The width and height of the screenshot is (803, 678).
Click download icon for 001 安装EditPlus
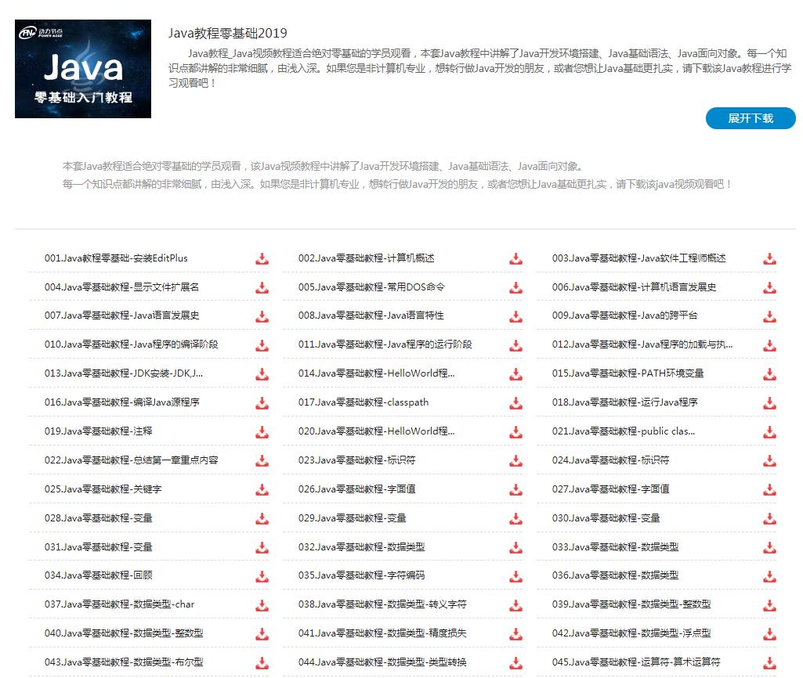point(262,259)
